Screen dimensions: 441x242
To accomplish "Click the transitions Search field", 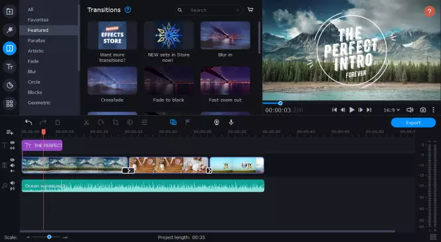I will click(x=209, y=10).
